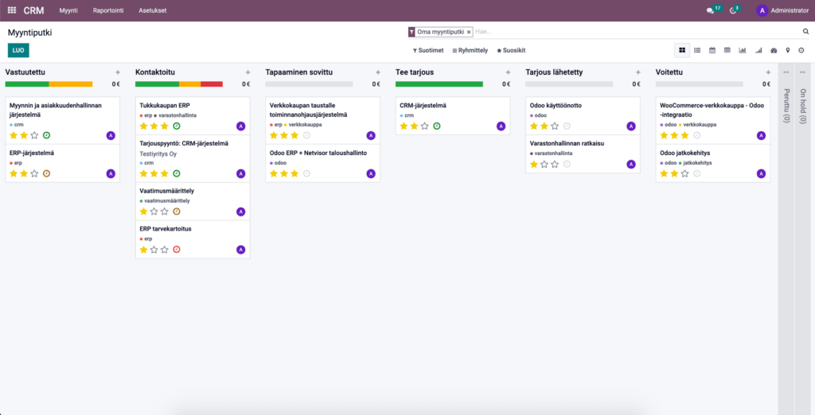Switch to list view icon
Screen dimensions: 815x415
tap(697, 50)
